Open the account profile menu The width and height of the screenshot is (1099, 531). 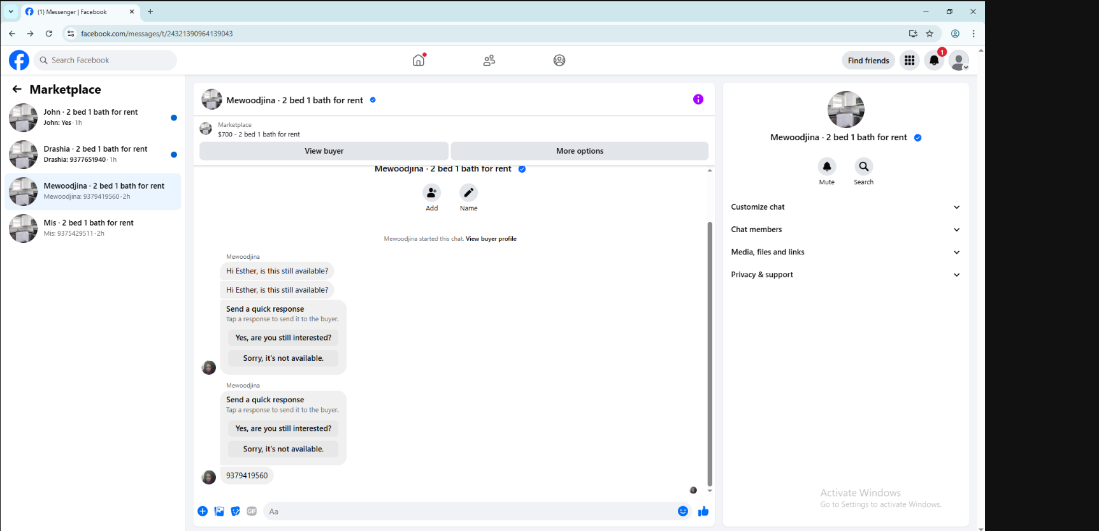[x=959, y=61]
